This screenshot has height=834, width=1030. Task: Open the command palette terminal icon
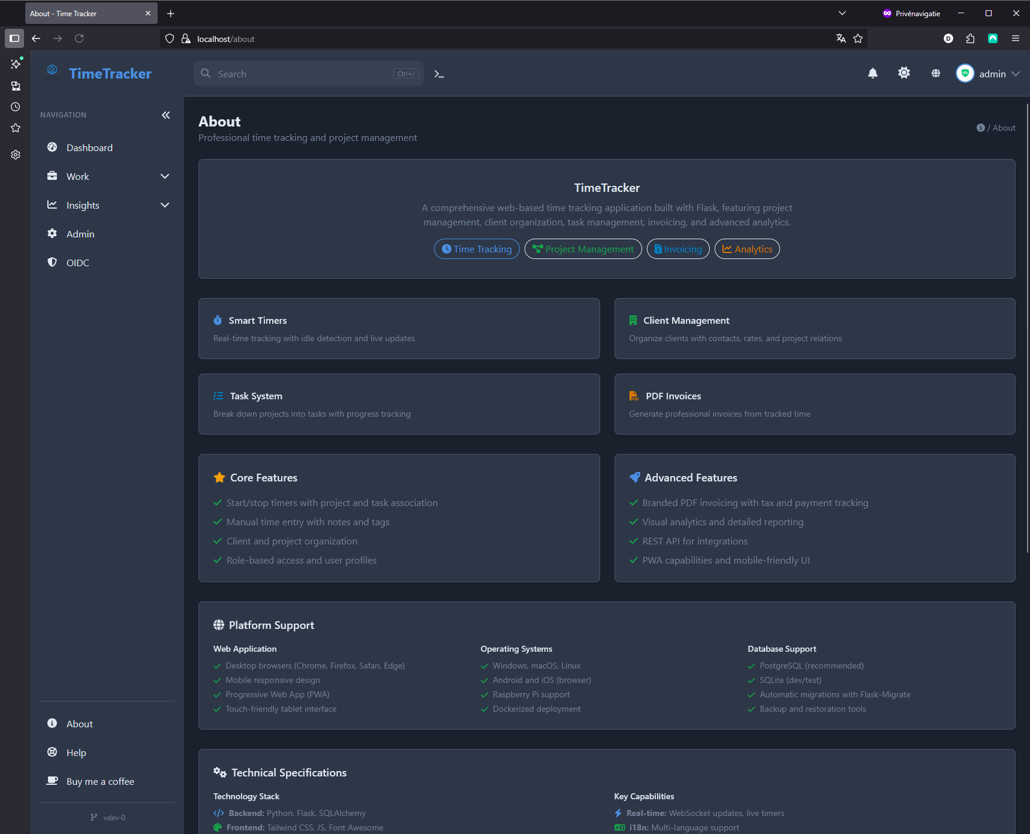[x=439, y=74]
